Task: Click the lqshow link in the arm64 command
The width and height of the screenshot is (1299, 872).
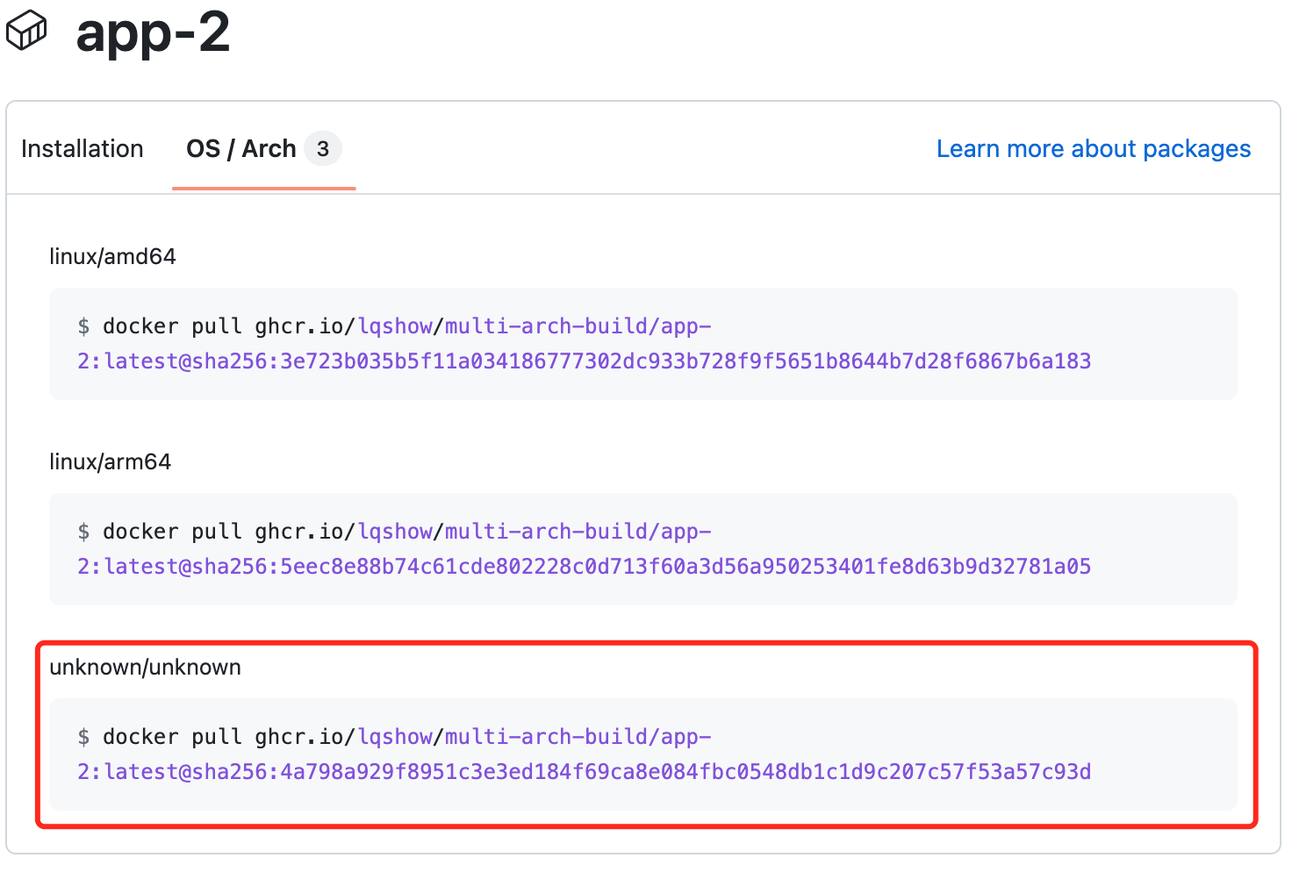Action: 395,532
